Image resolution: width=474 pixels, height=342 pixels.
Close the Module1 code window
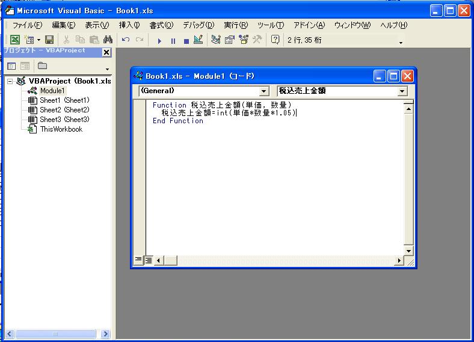point(407,76)
